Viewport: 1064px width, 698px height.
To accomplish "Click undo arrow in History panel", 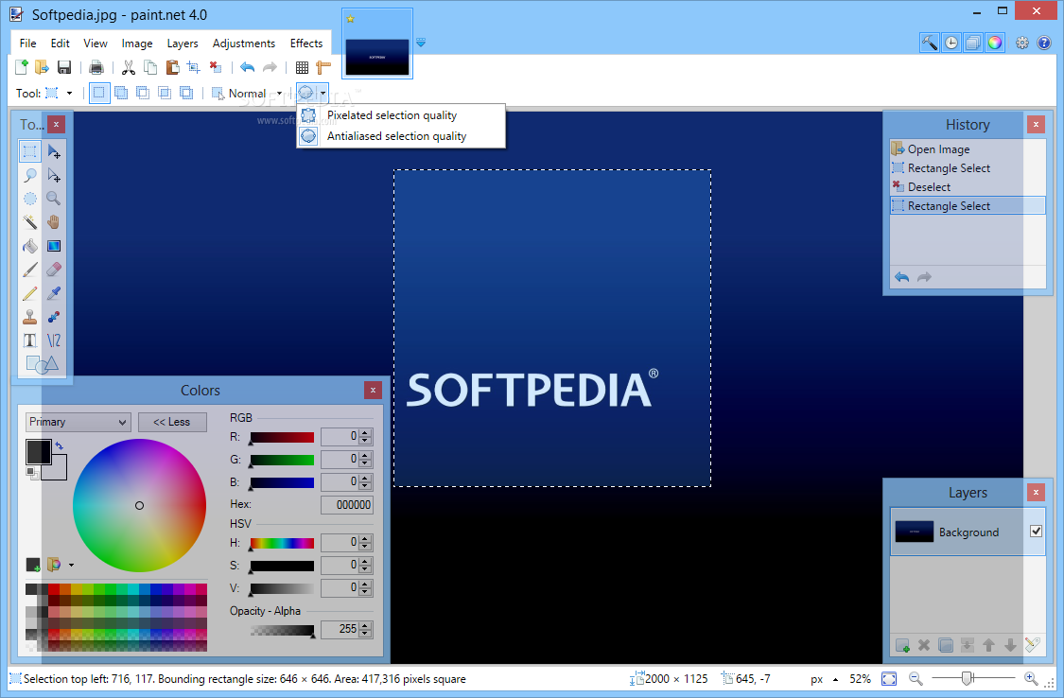I will tap(902, 277).
